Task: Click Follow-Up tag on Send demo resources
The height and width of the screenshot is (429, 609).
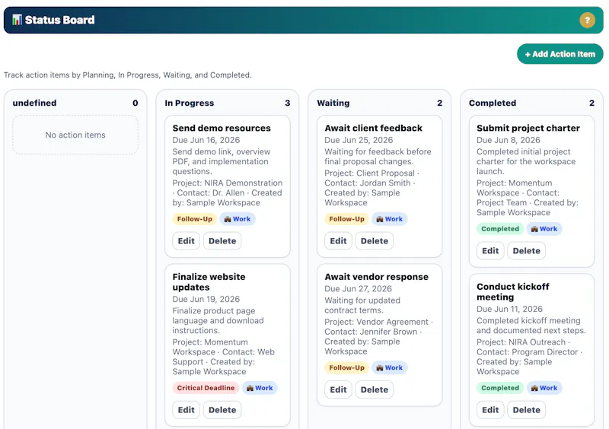Action: [195, 219]
